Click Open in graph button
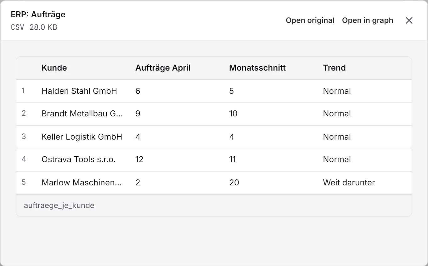This screenshot has width=428, height=266. click(368, 20)
